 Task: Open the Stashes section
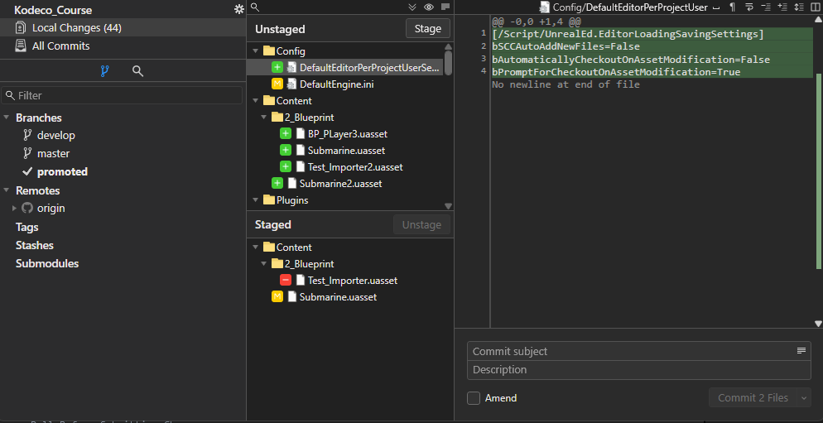point(35,245)
